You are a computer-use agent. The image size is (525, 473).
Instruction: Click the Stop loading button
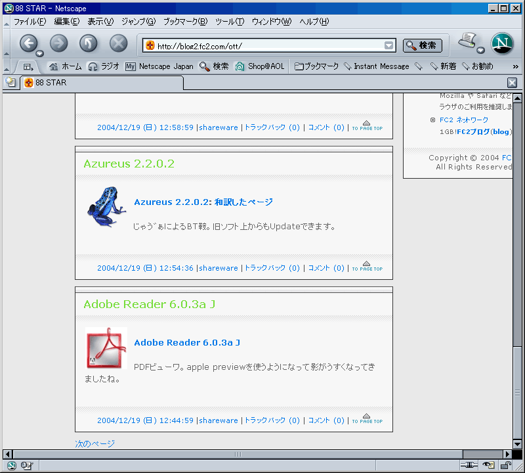[119, 43]
